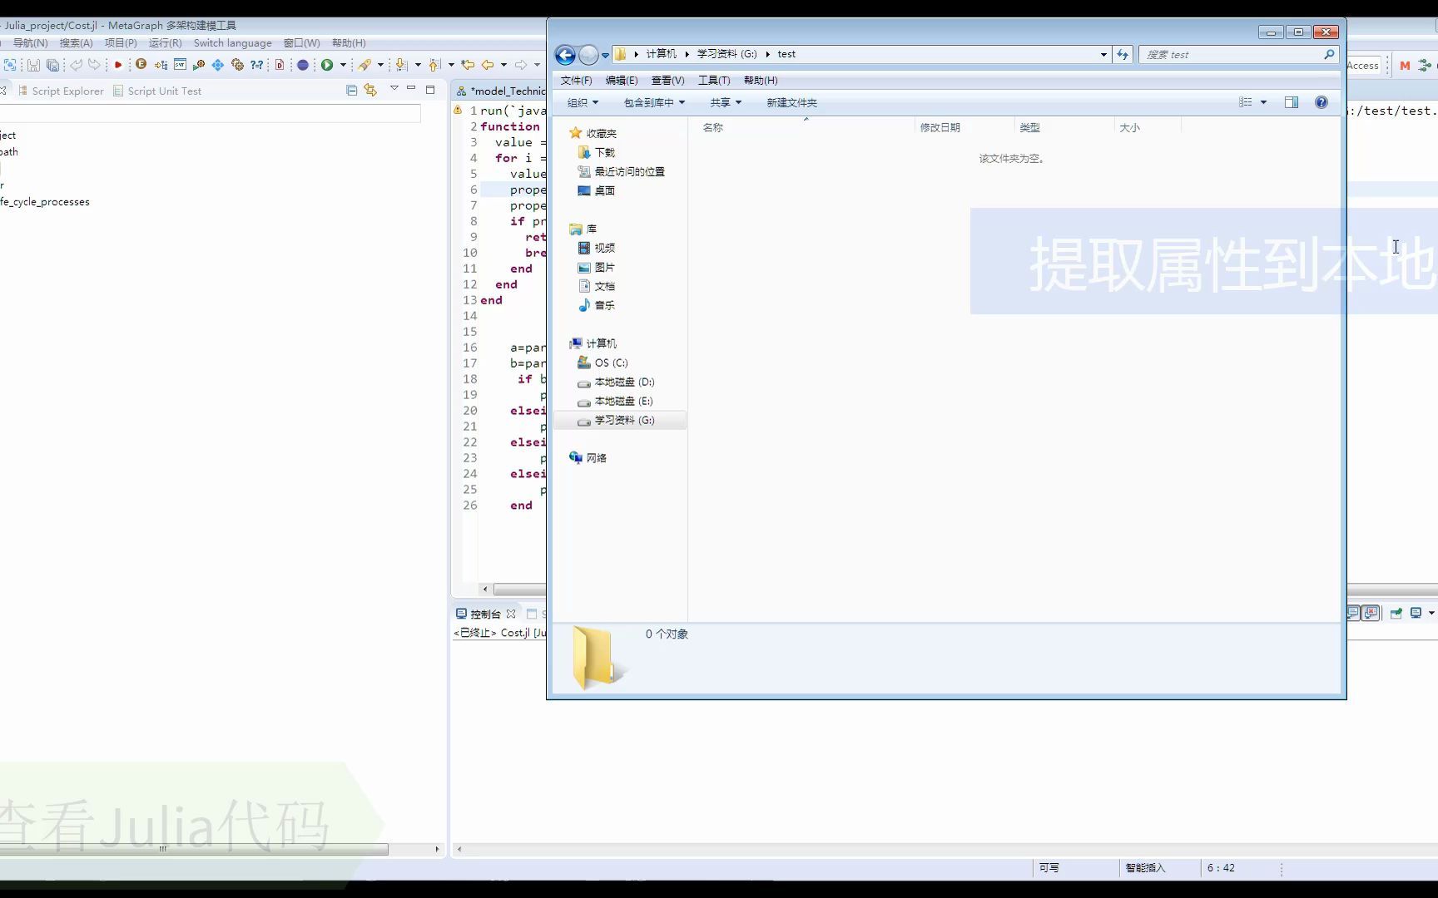Screen dimensions: 1438x898
Task: Select 本地磁盘 (D:) in navigation pane
Action: click(x=616, y=382)
